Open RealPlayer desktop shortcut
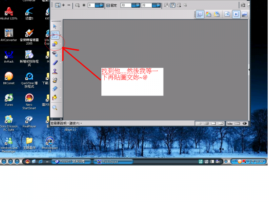The height and width of the screenshot is (202, 269). pyautogui.click(x=29, y=122)
